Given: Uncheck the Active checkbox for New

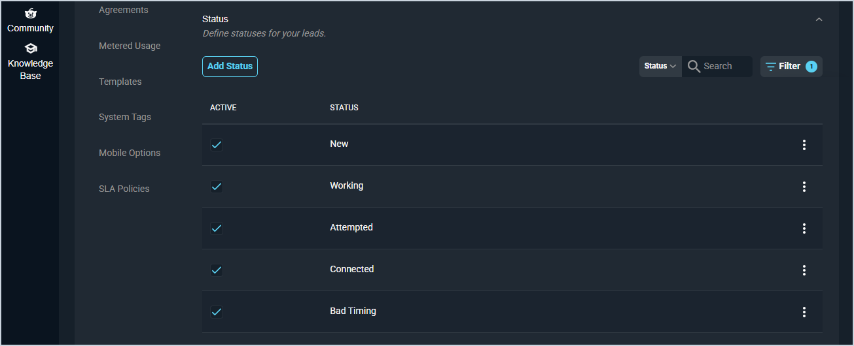Looking at the screenshot, I should (217, 145).
